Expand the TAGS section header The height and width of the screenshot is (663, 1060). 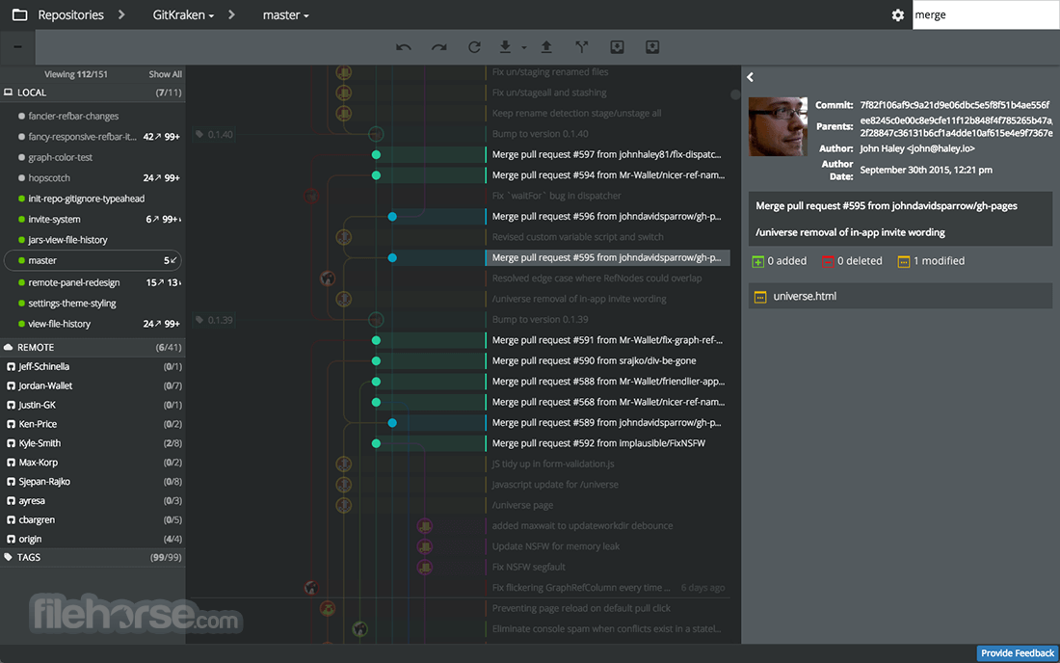click(x=93, y=558)
